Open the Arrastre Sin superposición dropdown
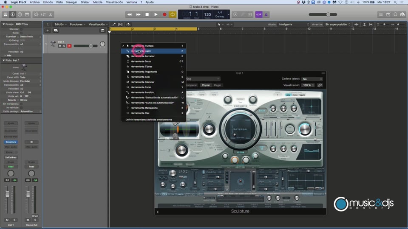Viewport: 408px width, 229px height. [x=338, y=25]
